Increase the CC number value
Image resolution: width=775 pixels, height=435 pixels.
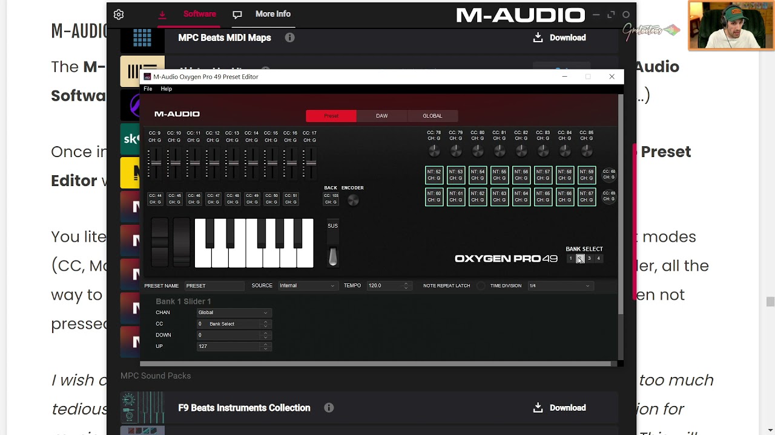[x=265, y=322]
